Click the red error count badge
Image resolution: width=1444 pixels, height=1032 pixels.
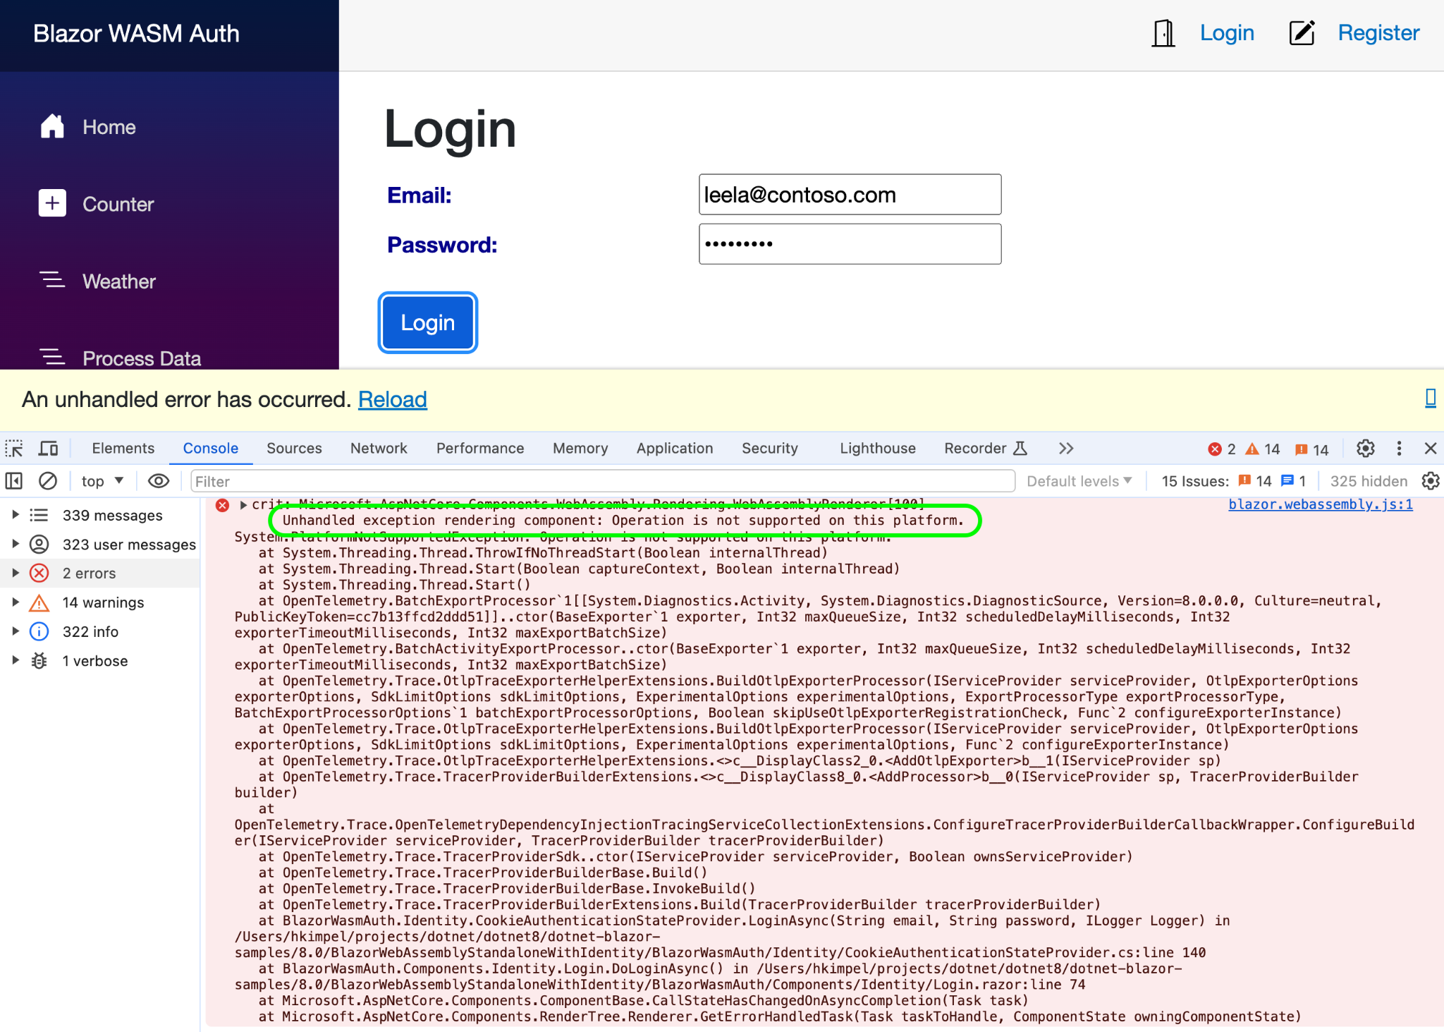point(1222,449)
